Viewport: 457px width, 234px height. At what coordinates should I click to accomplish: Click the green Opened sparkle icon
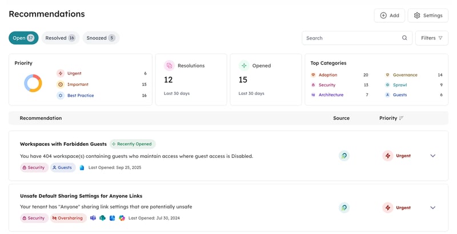244,66
